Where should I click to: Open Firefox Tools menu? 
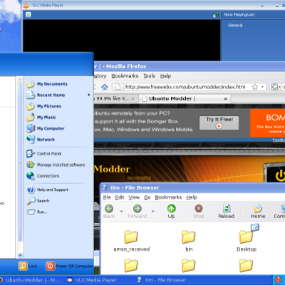pos(149,76)
